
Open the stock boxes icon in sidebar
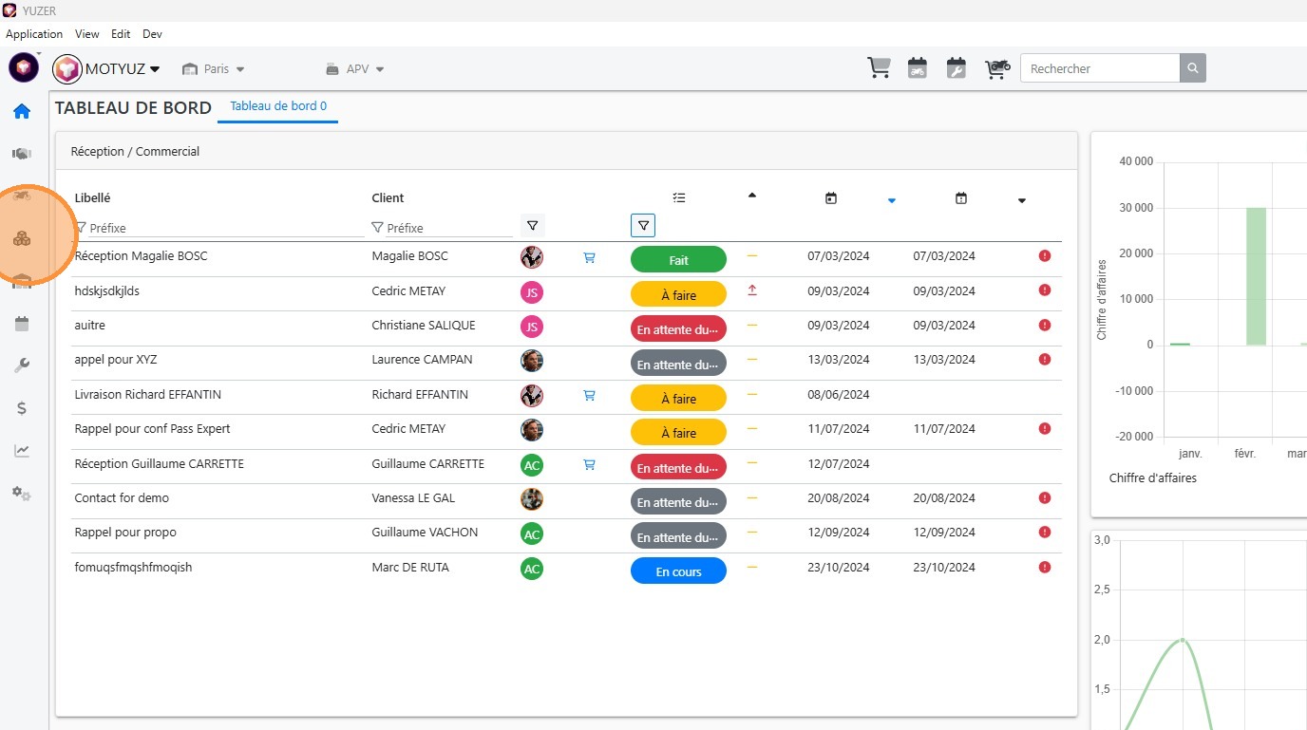tap(22, 238)
